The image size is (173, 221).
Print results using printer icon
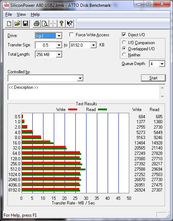point(37,23)
